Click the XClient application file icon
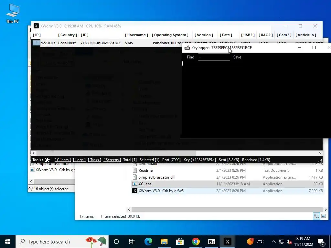Image resolution: width=331 pixels, height=248 pixels. tap(135, 184)
